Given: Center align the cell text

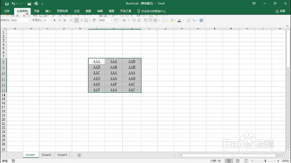Looking at the screenshot, I should (x=76, y=20).
